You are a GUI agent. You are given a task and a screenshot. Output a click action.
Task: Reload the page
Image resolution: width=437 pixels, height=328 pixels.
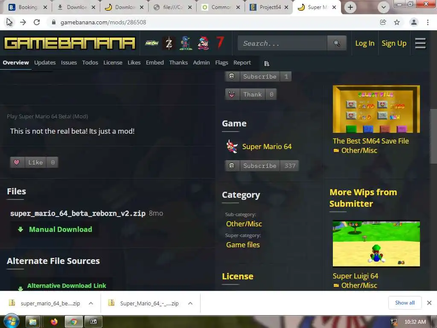click(x=37, y=22)
